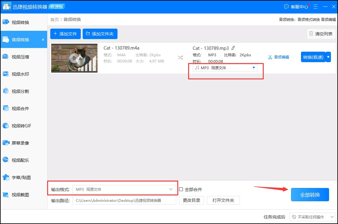Viewport: 338px width, 224px height.
Task: Open the 视频水印 feature
Action: click(x=19, y=74)
